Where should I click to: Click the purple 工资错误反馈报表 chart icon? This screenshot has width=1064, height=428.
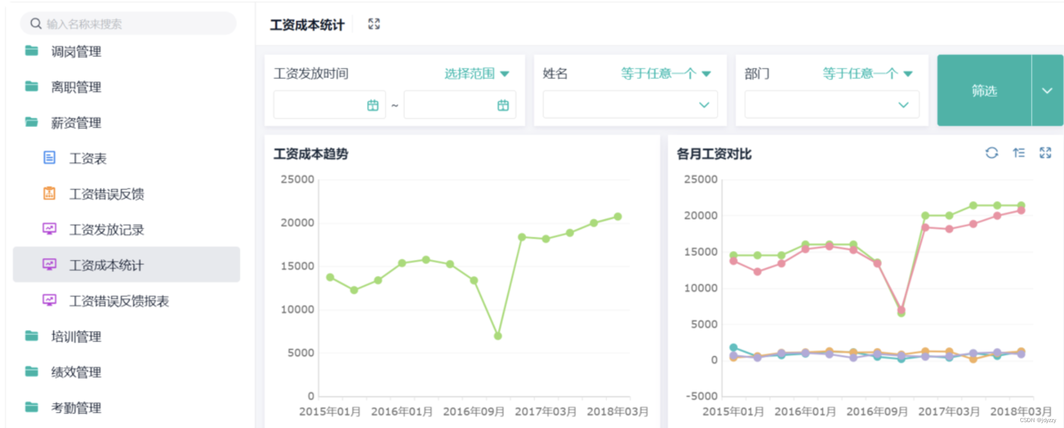click(49, 300)
